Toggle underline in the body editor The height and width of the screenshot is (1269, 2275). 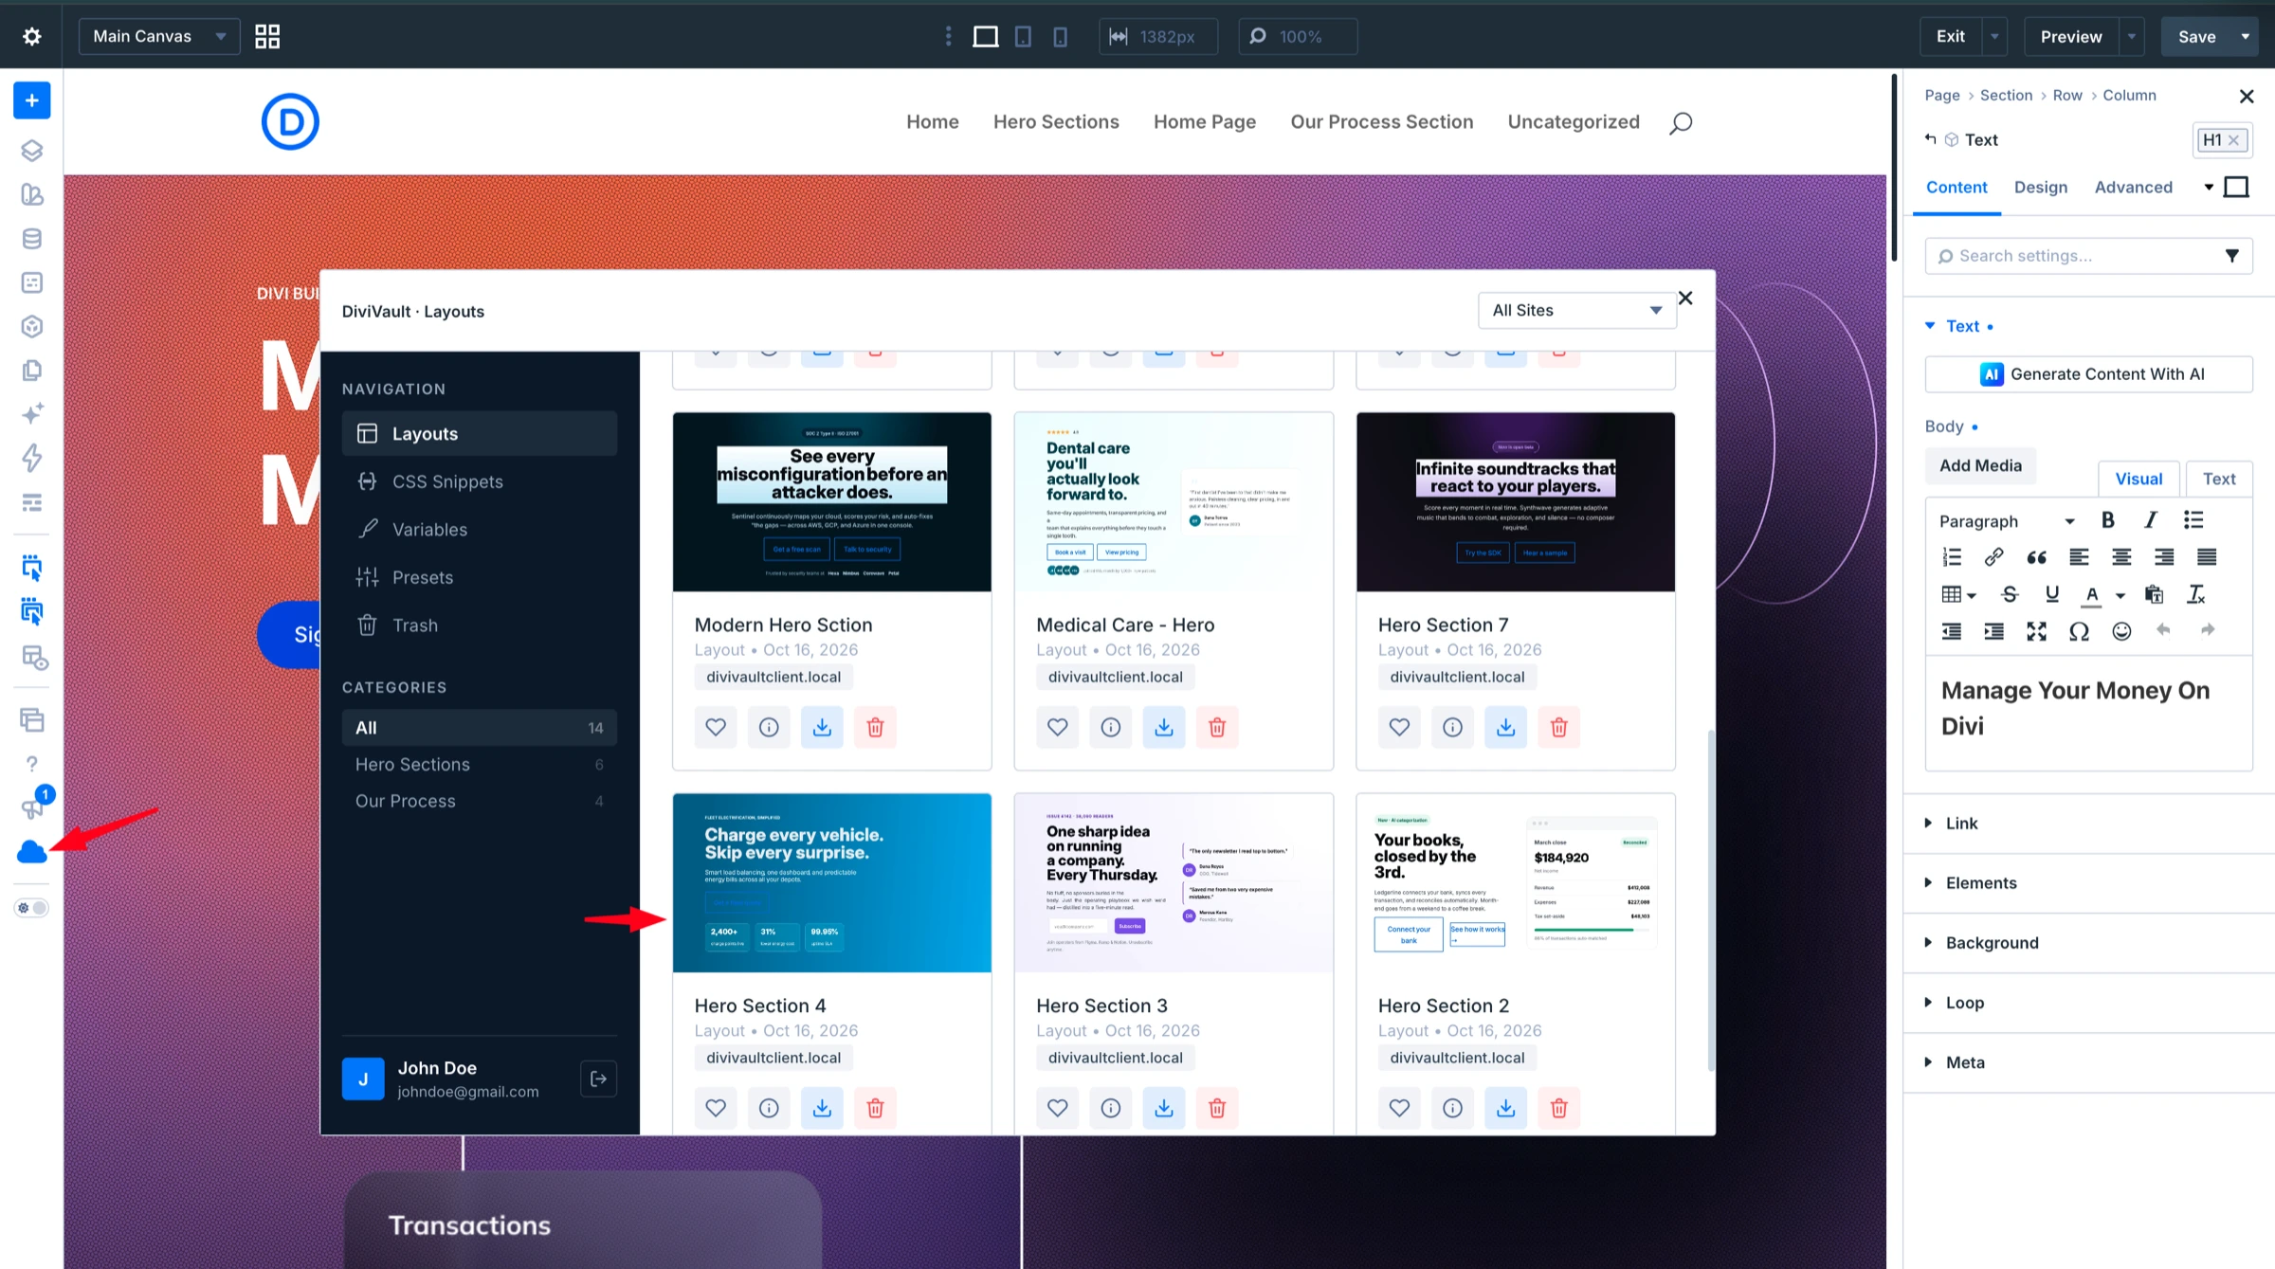2052,594
